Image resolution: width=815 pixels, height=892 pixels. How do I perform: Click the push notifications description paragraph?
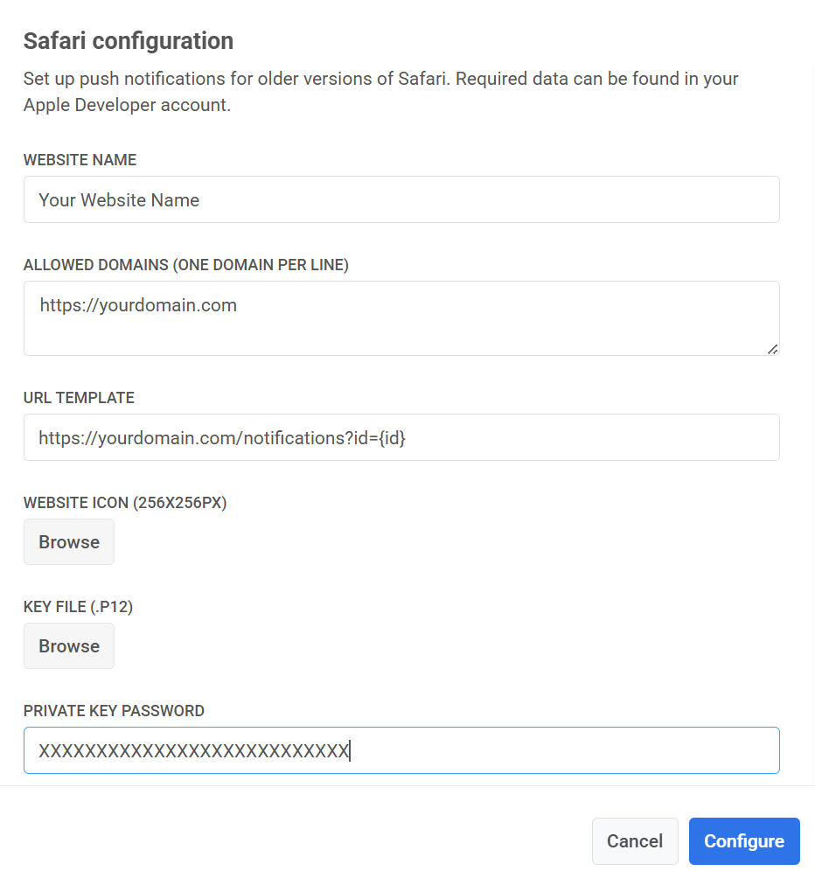pos(380,91)
